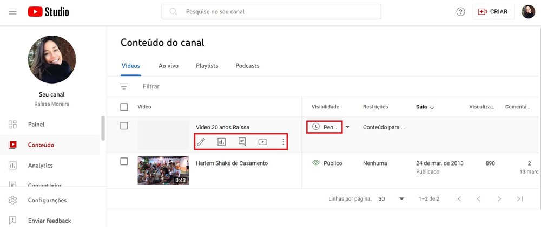Click the Enviar feedback exclamation icon
The width and height of the screenshot is (541, 227).
(x=12, y=221)
